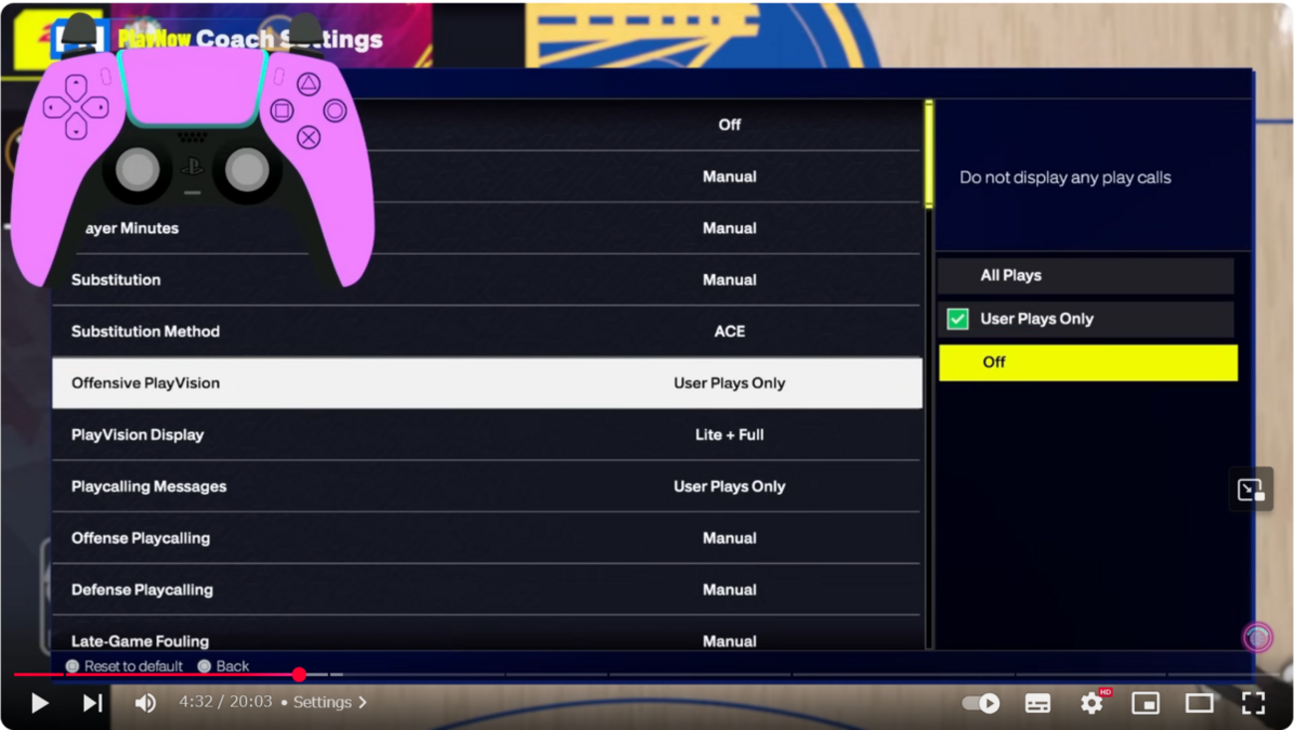Open the Playcalling Messages setting
The image size is (1294, 730).
487,487
